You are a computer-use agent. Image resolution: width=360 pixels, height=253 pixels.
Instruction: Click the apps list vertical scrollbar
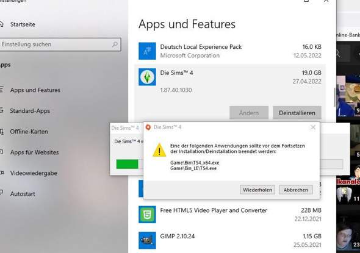[335, 98]
